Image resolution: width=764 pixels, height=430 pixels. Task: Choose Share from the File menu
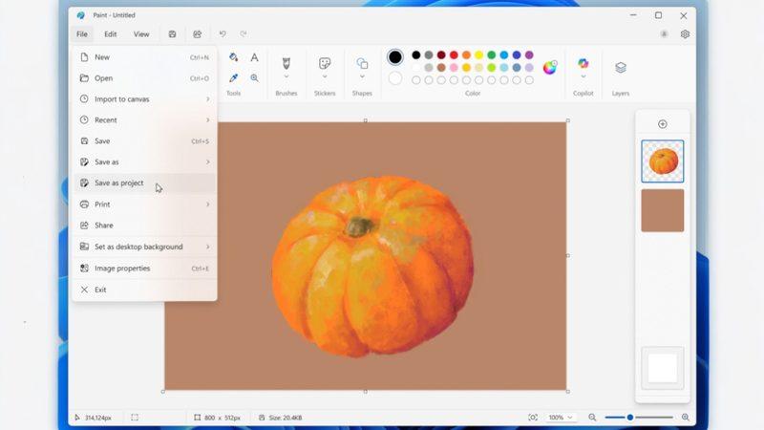tap(145, 226)
